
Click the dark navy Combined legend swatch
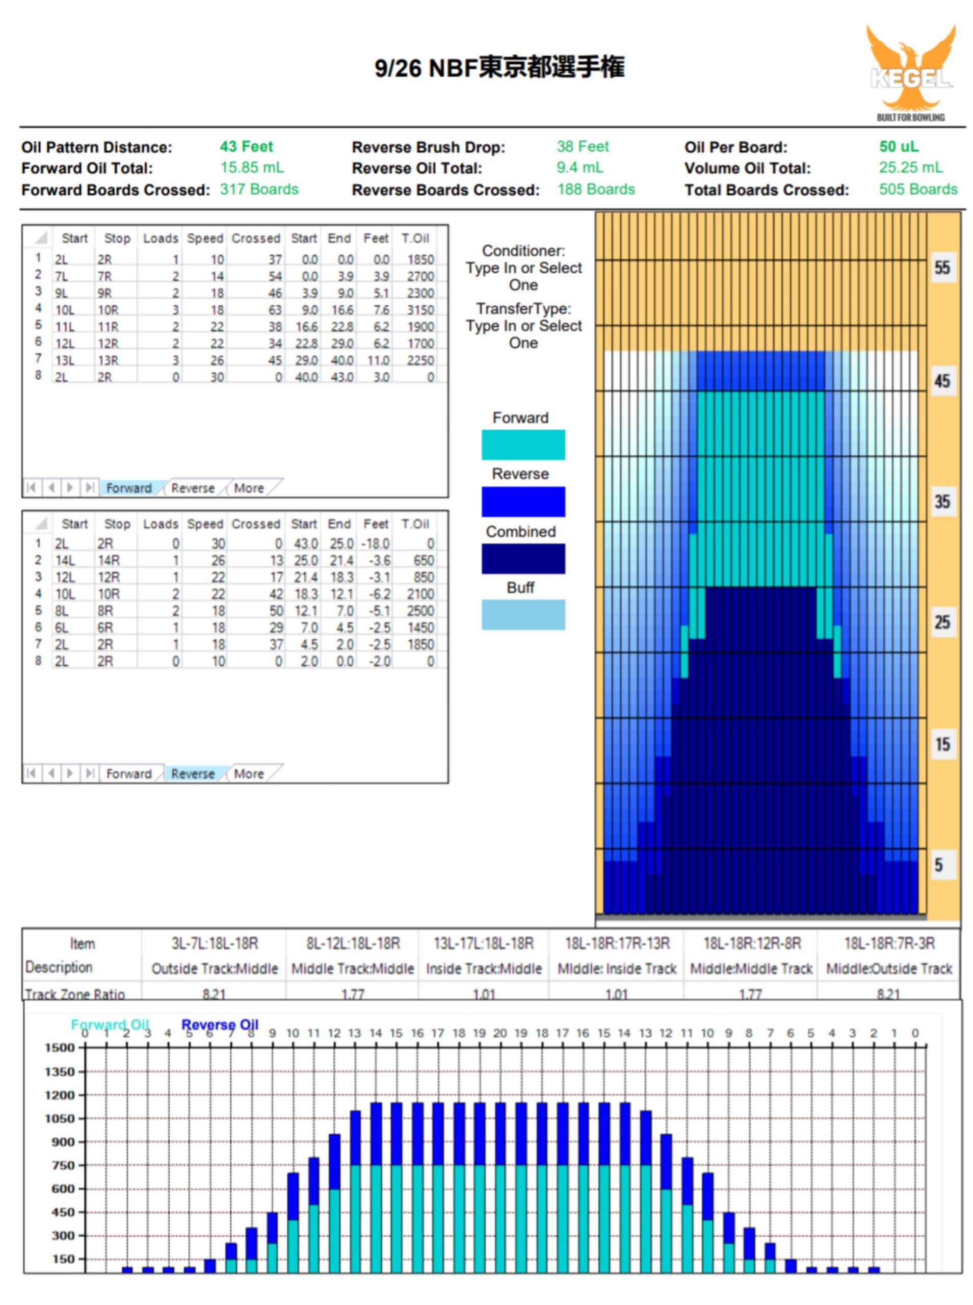click(x=523, y=558)
